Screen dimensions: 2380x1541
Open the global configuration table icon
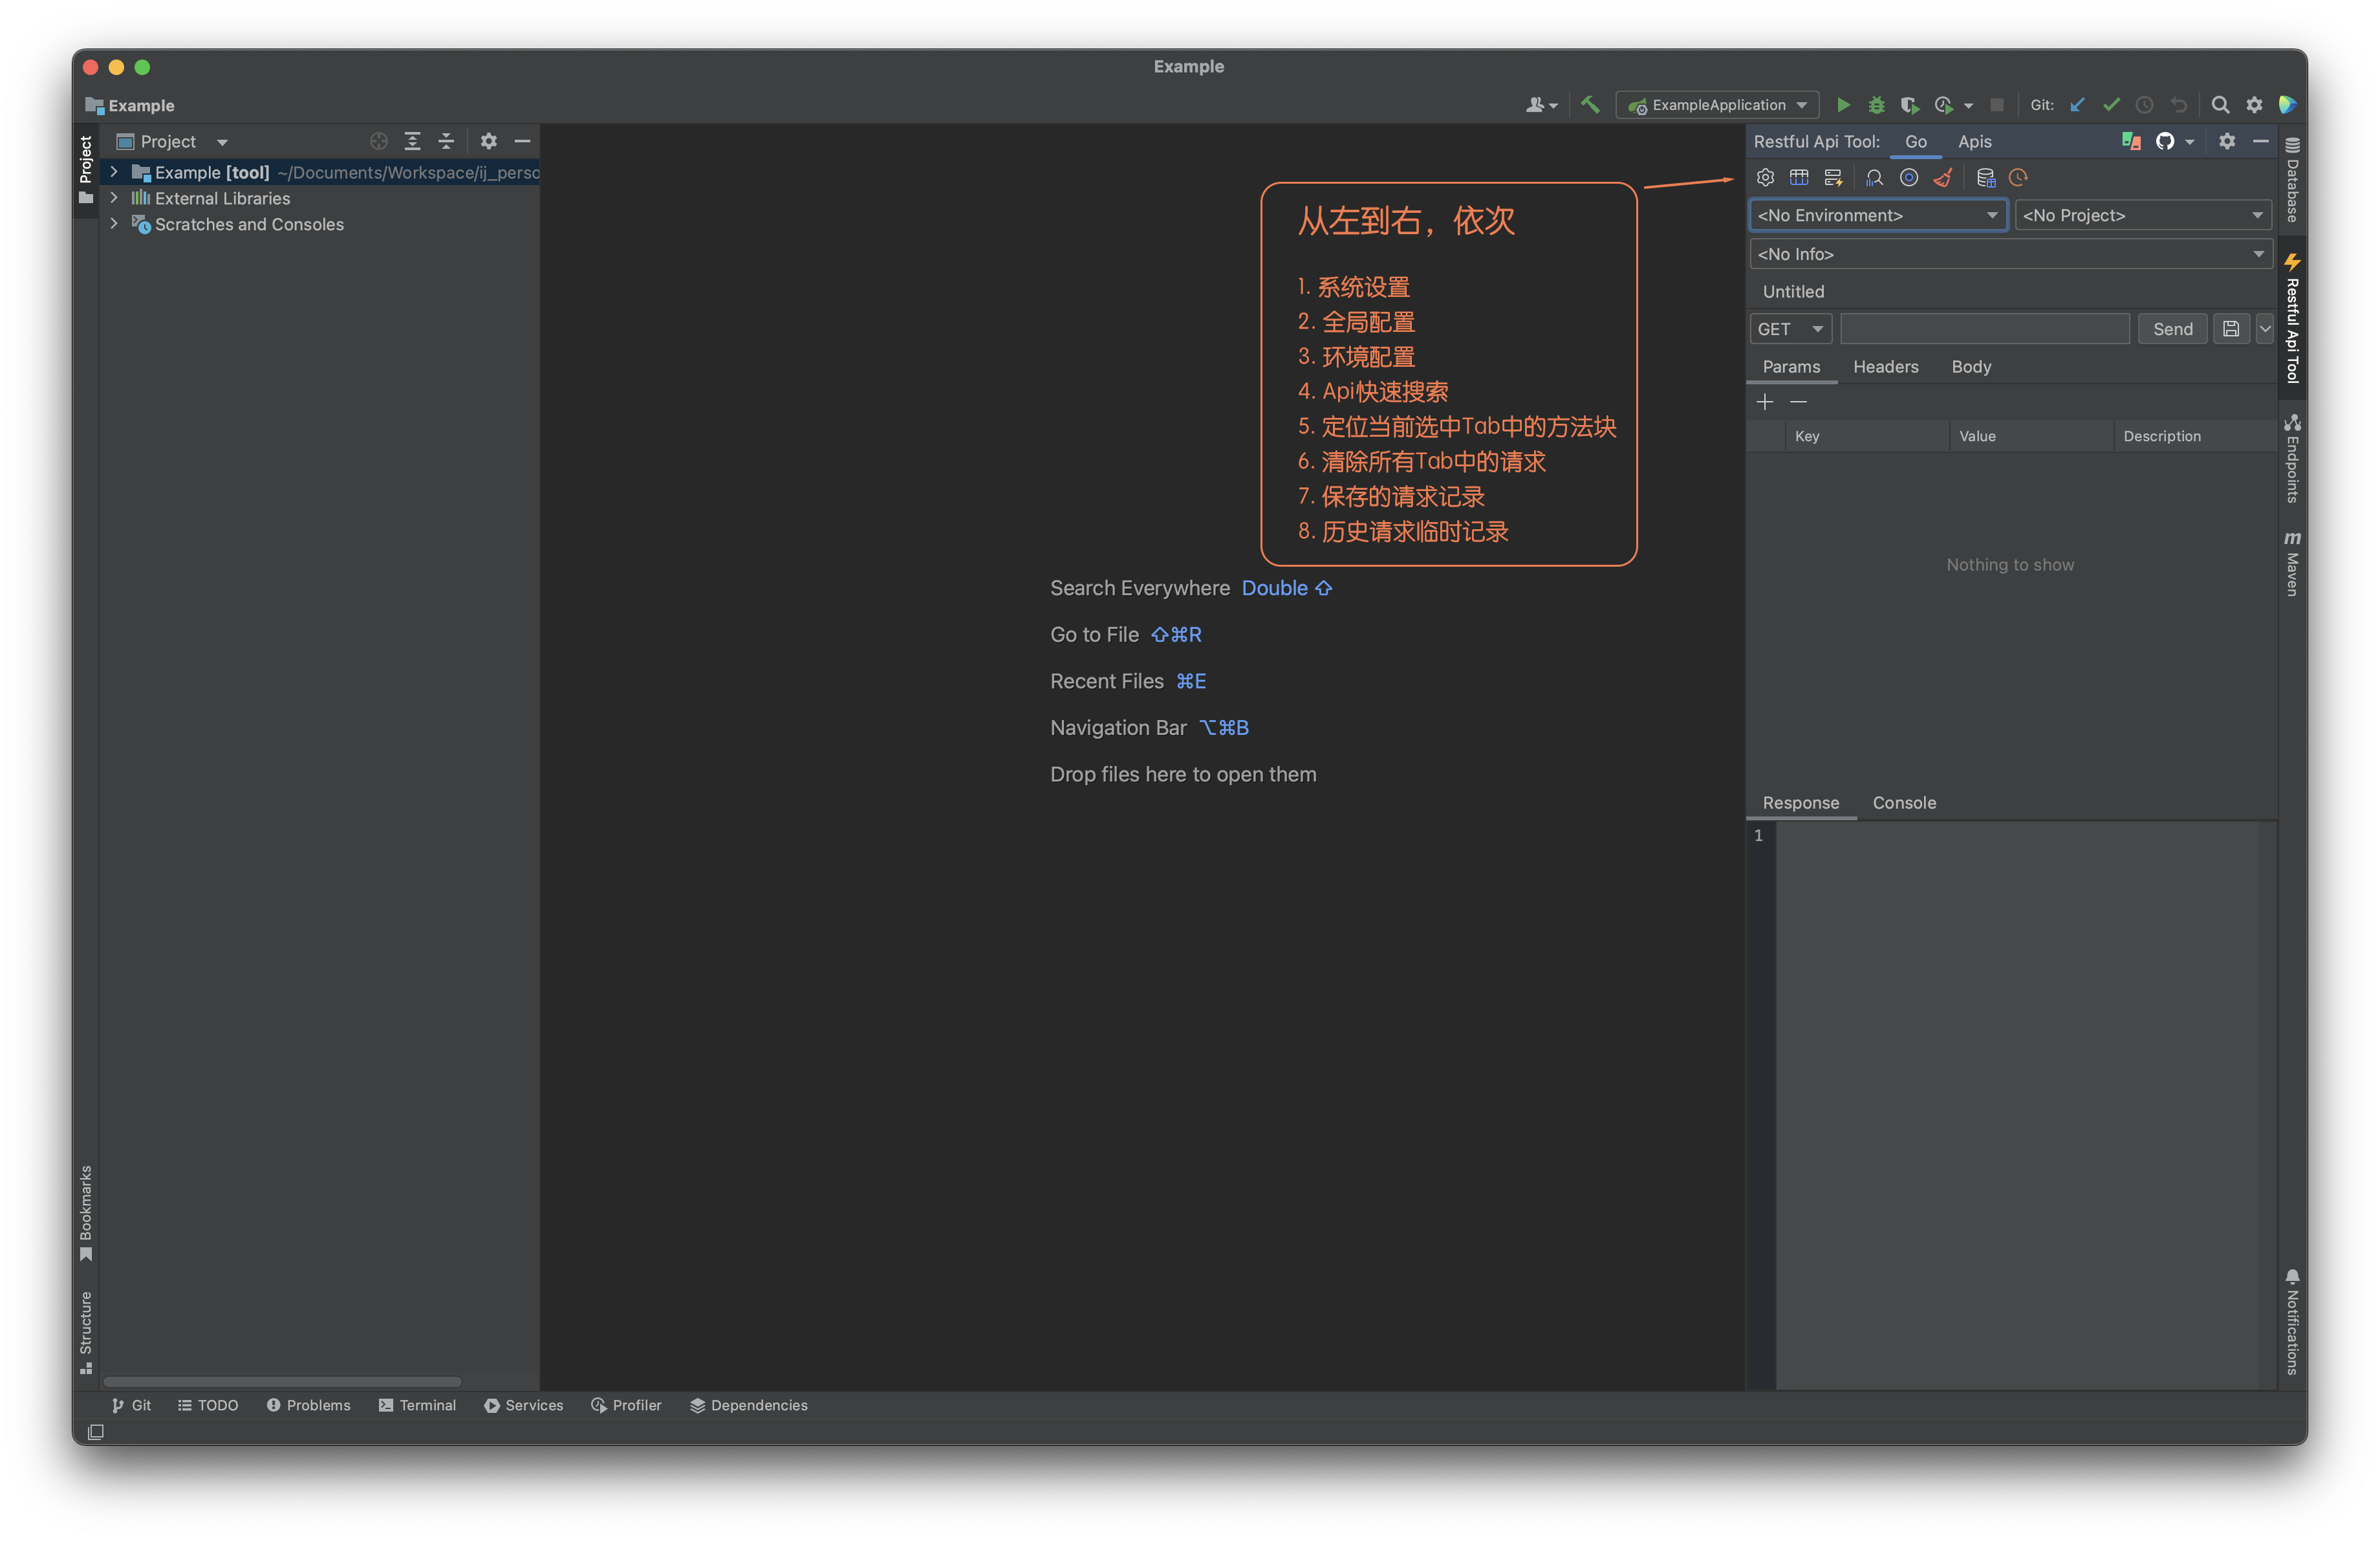[x=1799, y=177]
